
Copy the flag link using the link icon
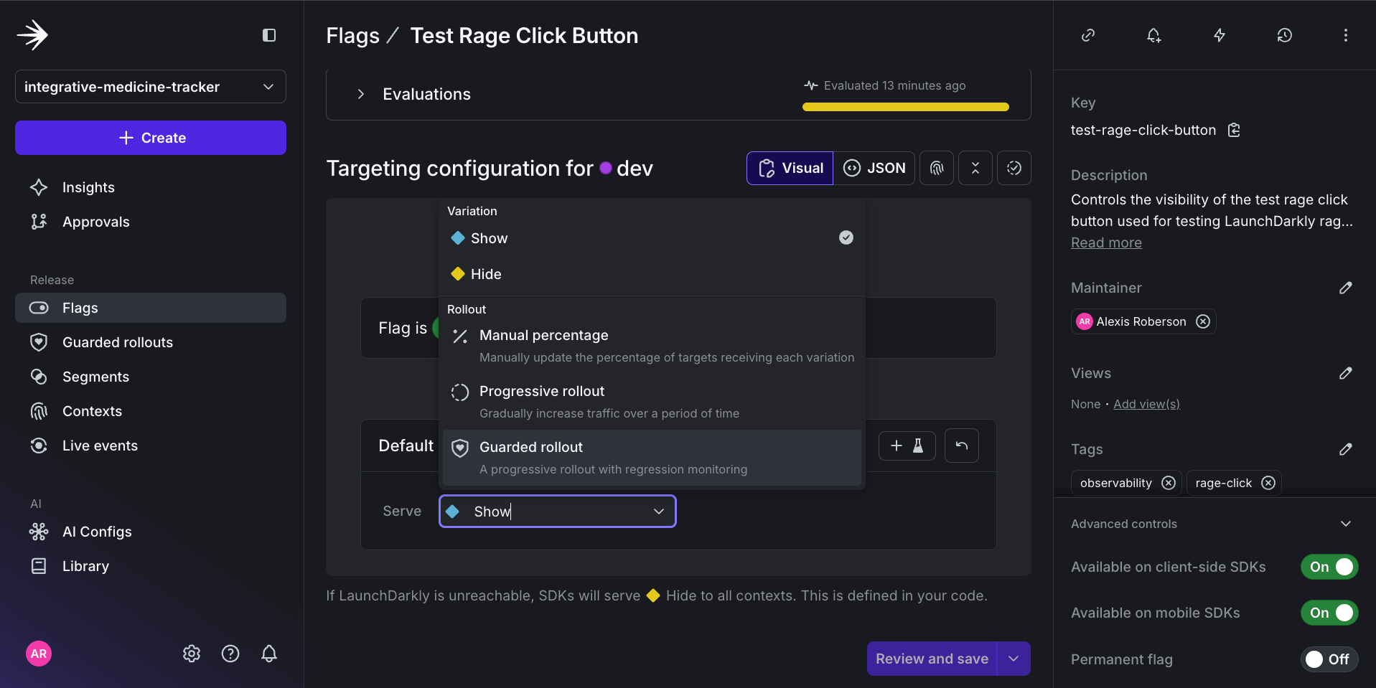1087,35
